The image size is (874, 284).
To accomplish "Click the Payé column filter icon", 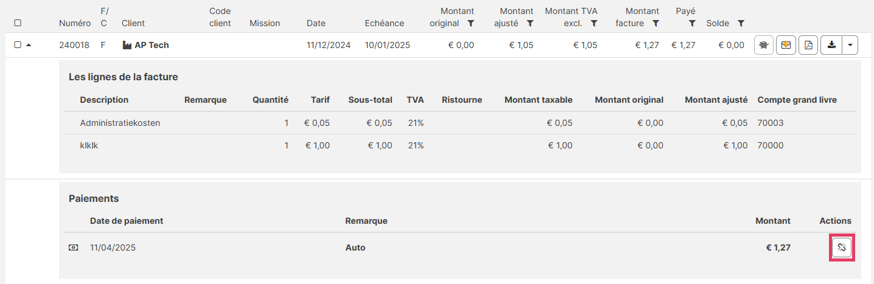I will tap(692, 24).
